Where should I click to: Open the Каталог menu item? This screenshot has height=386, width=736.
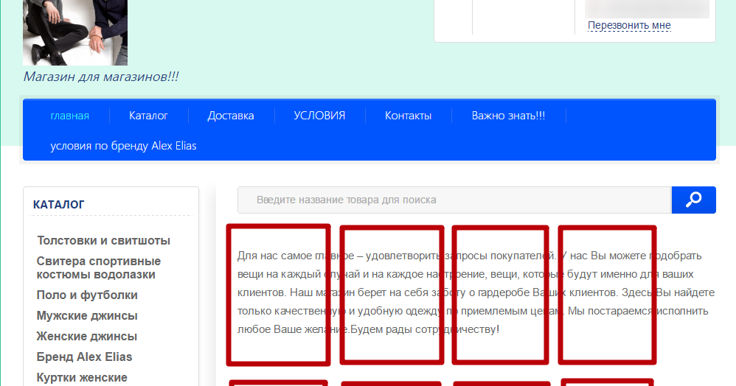[x=148, y=116]
